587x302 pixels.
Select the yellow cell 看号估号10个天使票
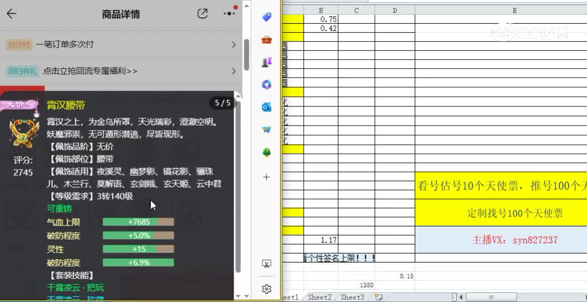[x=501, y=185]
